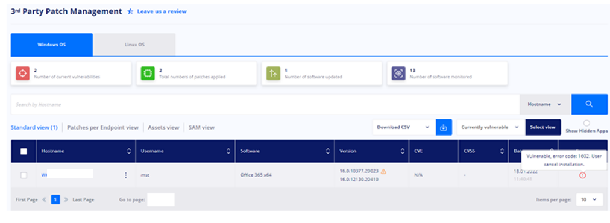Open the Leave us a review link
This screenshot has height=223, width=610.
162,11
